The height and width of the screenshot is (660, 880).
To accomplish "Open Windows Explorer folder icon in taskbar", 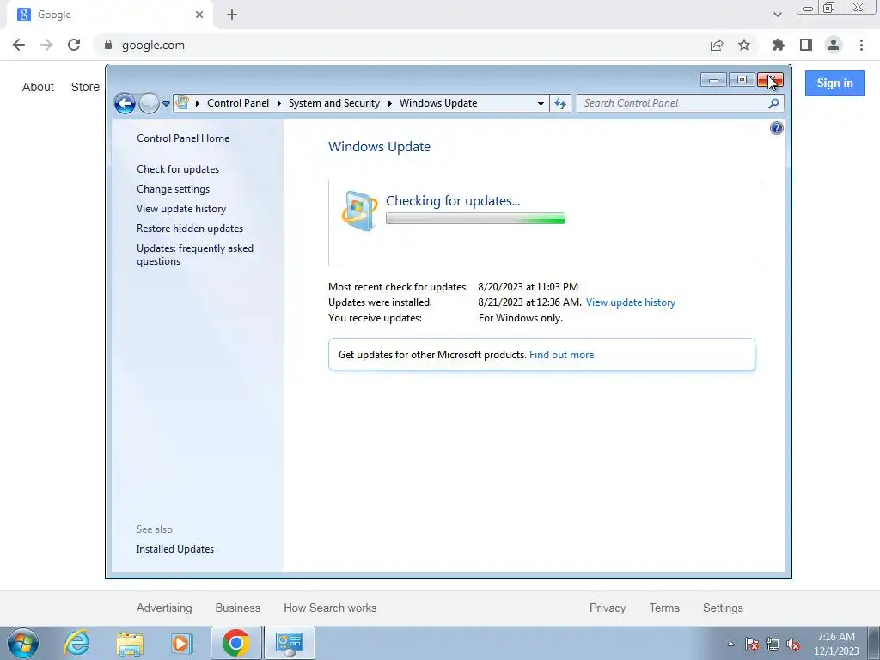I will (130, 643).
